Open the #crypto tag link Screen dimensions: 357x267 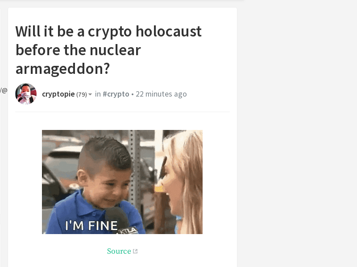(x=116, y=94)
